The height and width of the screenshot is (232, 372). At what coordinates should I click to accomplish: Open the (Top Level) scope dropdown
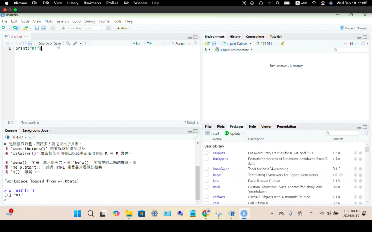coord(29,123)
